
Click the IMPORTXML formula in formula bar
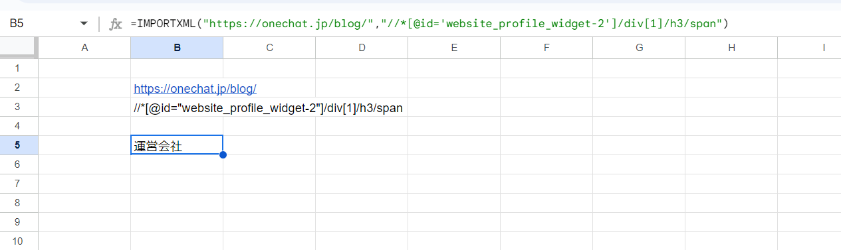pos(429,24)
